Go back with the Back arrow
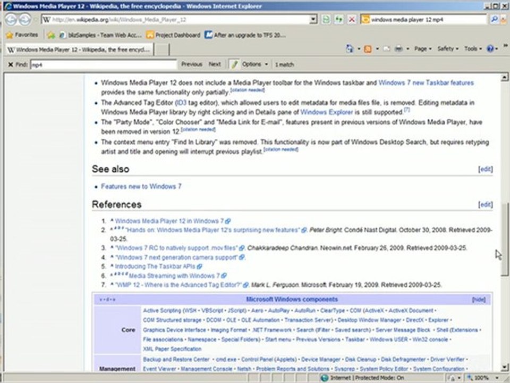The image size is (510, 383). [x=11, y=20]
